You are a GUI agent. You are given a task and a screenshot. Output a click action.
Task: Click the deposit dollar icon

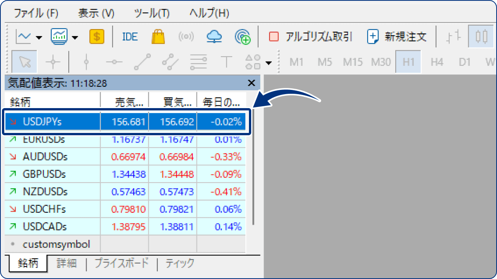(96, 37)
